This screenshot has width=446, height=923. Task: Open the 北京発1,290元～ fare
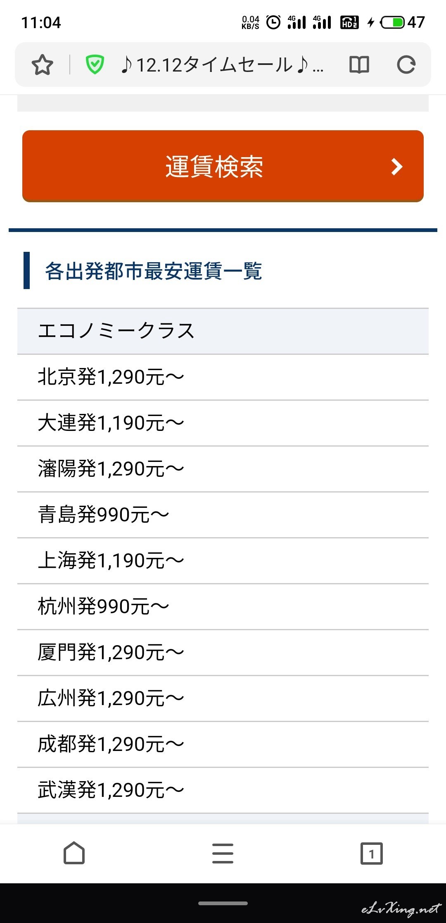[223, 377]
